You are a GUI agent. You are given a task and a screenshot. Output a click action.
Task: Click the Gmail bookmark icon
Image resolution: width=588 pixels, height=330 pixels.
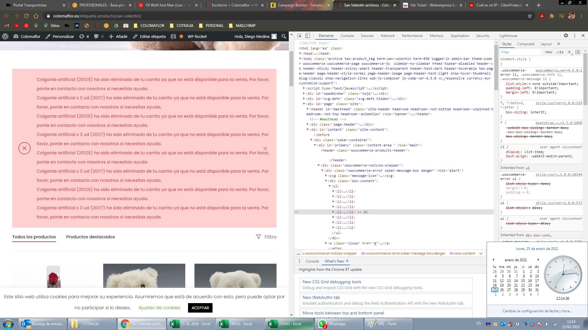coord(7,26)
